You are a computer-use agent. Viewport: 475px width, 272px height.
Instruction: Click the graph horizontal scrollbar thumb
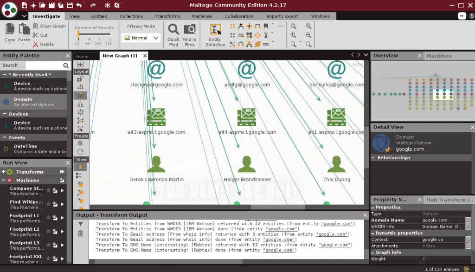click(x=277, y=207)
